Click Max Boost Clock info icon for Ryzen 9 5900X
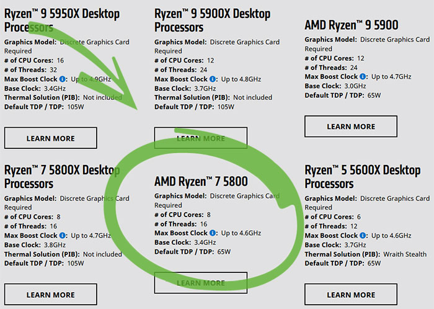434x309 pixels. (x=213, y=79)
